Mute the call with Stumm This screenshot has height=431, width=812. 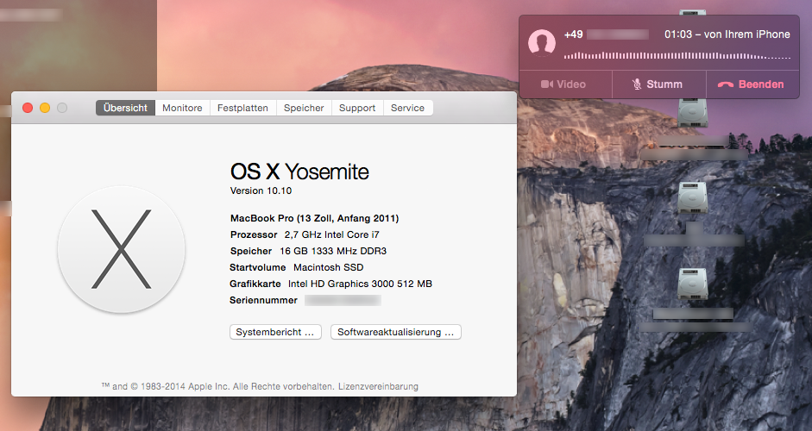pos(658,84)
